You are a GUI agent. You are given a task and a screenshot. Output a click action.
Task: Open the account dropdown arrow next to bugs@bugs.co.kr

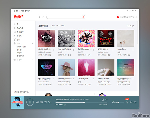(136, 17)
